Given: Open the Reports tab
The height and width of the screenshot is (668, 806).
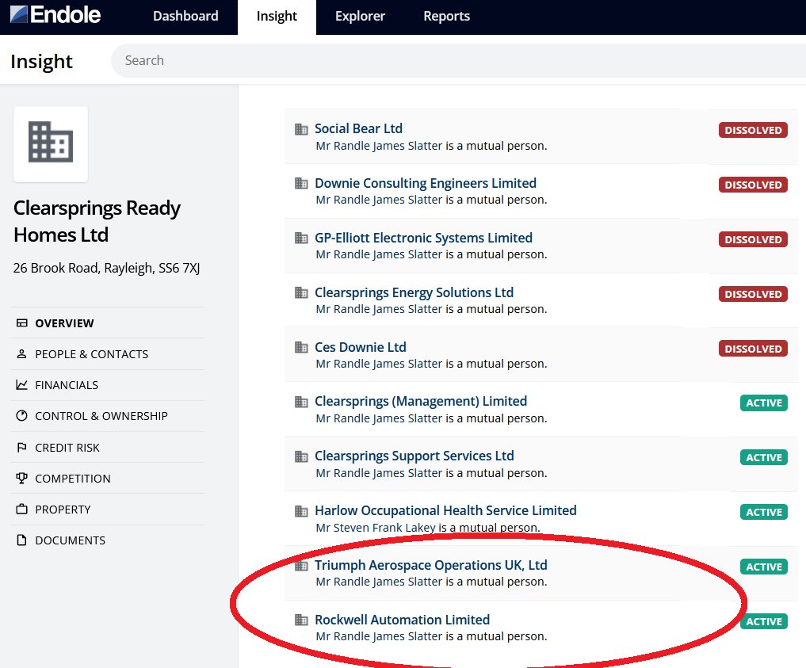Looking at the screenshot, I should click(446, 17).
